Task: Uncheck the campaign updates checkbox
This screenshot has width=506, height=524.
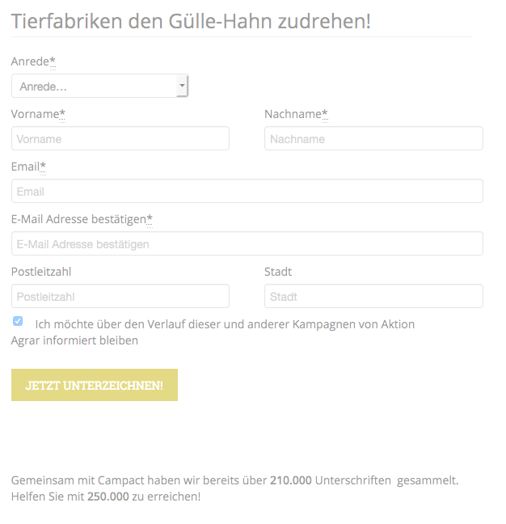Action: [18, 321]
